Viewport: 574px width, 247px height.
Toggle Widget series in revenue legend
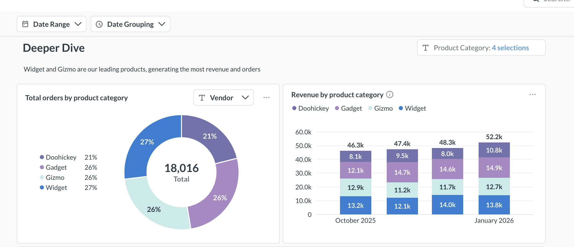pyautogui.click(x=412, y=108)
